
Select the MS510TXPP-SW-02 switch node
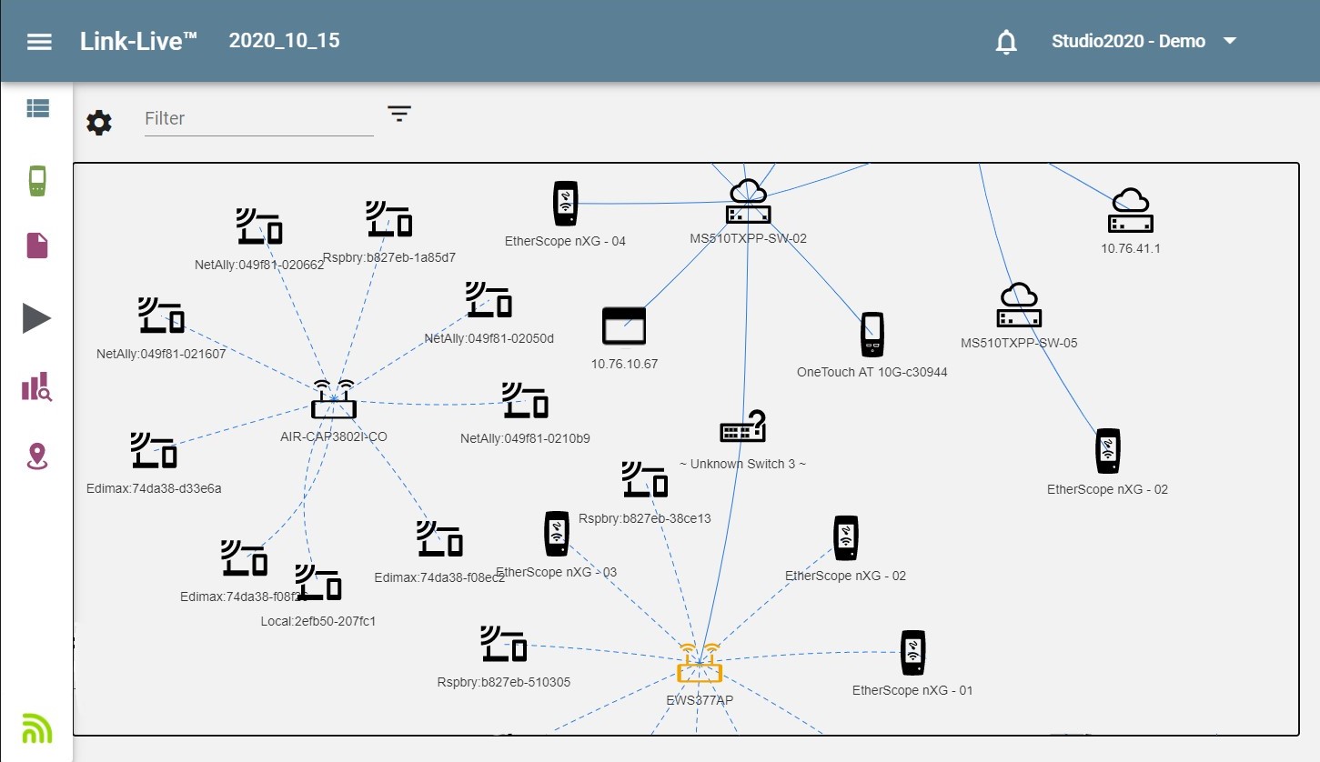tap(749, 202)
